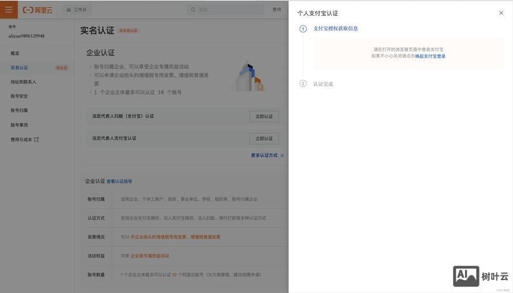Select 支付宝授权获取信息 step title
This screenshot has height=293, width=513.
click(x=336, y=29)
